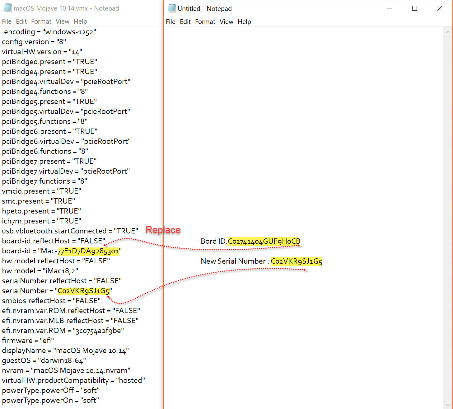Click the line 'pciBridge6.present = "TRUE"'
The image size is (453, 409).
(x=49, y=131)
